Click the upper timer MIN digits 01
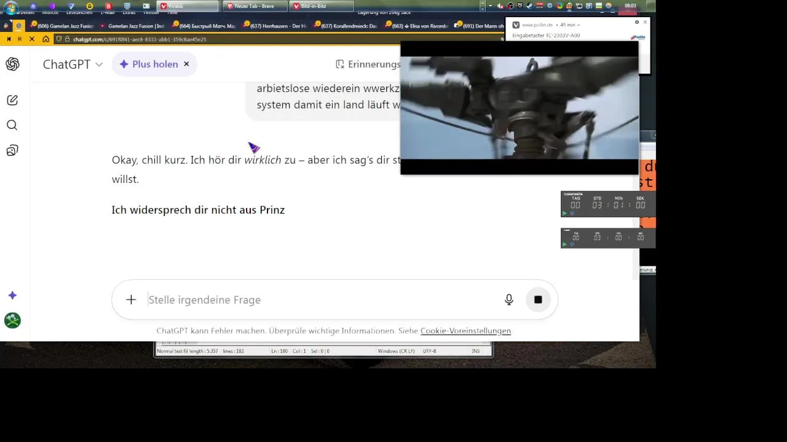Image resolution: width=787 pixels, height=442 pixels. pos(619,205)
